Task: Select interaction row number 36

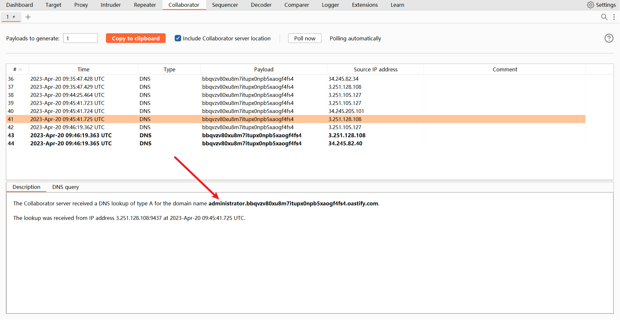Action: pyautogui.click(x=161, y=79)
